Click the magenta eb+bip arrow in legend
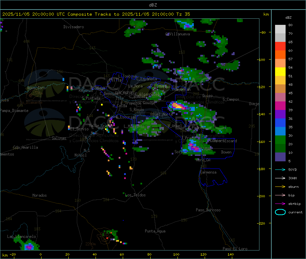306x259 pixels. pos(280,204)
